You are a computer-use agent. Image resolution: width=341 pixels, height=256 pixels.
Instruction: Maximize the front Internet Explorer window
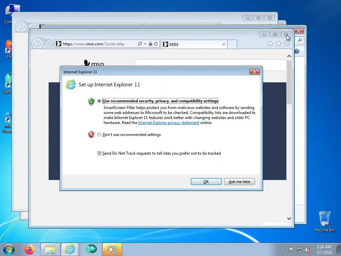click(x=275, y=34)
